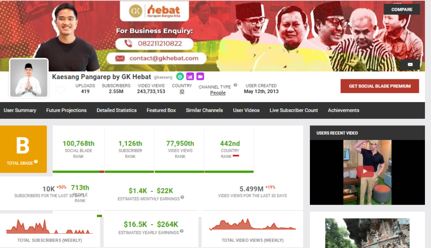Screen dimensions: 431x248
Task: Open the ad info icon
Action: coord(402,221)
